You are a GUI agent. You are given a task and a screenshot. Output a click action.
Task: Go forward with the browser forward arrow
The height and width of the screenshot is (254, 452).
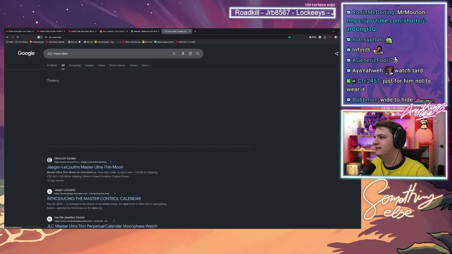[12, 37]
